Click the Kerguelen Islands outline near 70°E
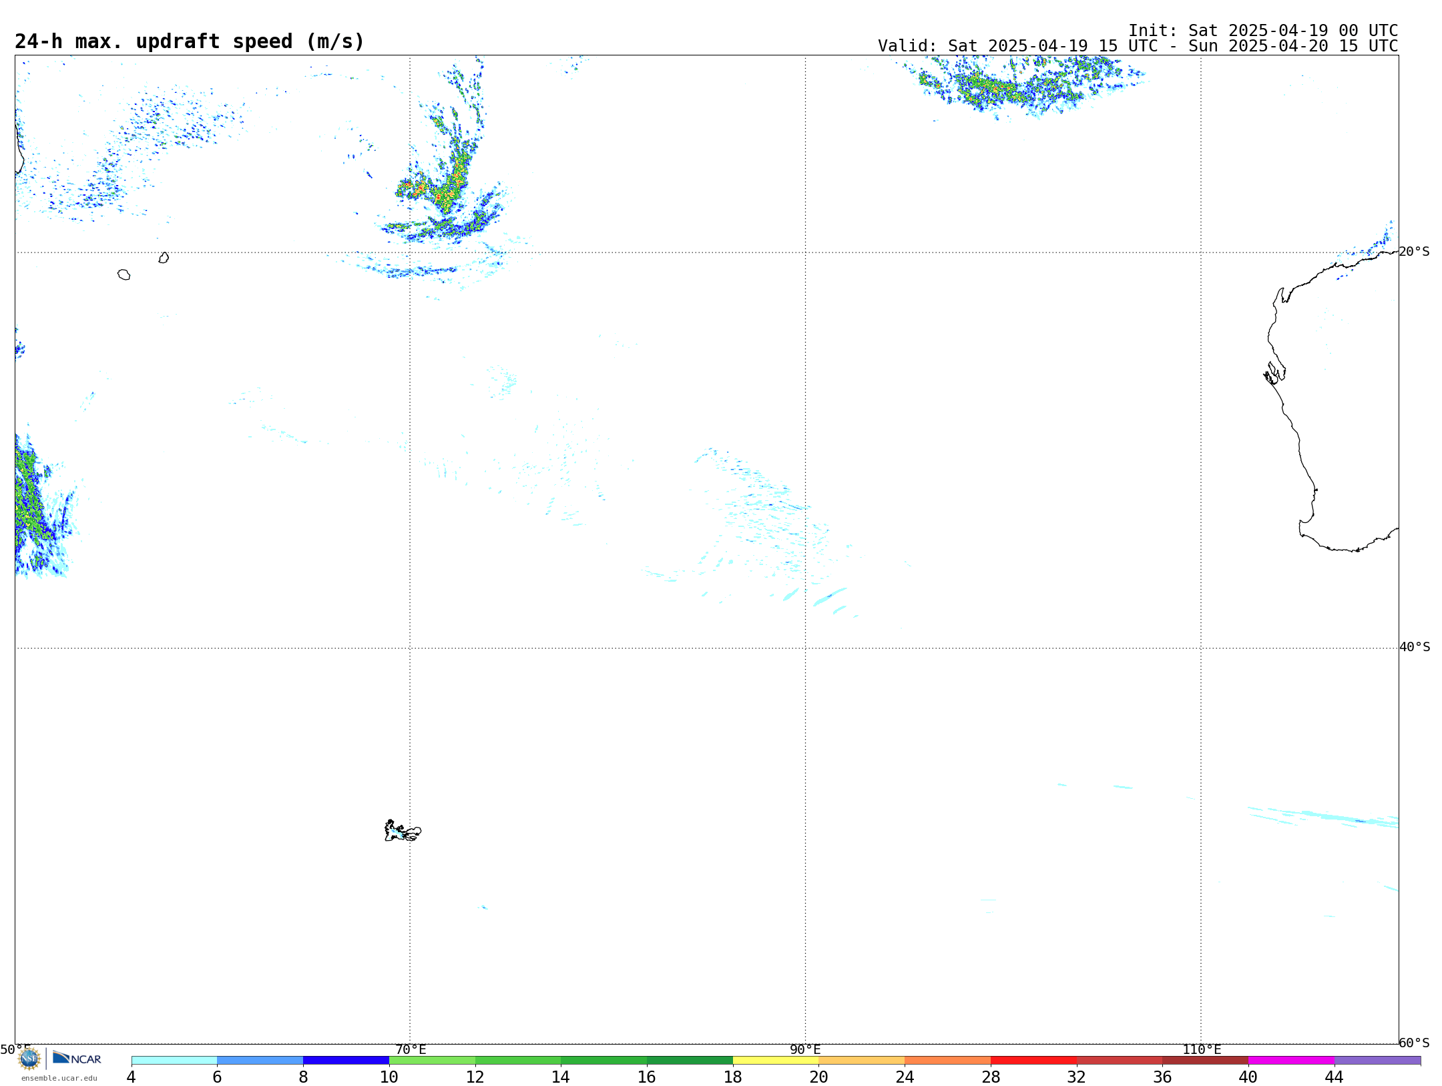 (403, 831)
